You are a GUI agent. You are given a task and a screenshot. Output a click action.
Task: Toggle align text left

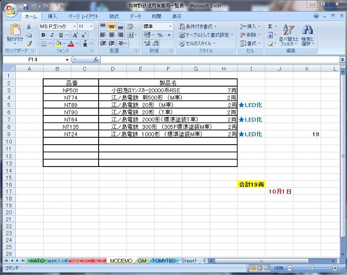103,35
